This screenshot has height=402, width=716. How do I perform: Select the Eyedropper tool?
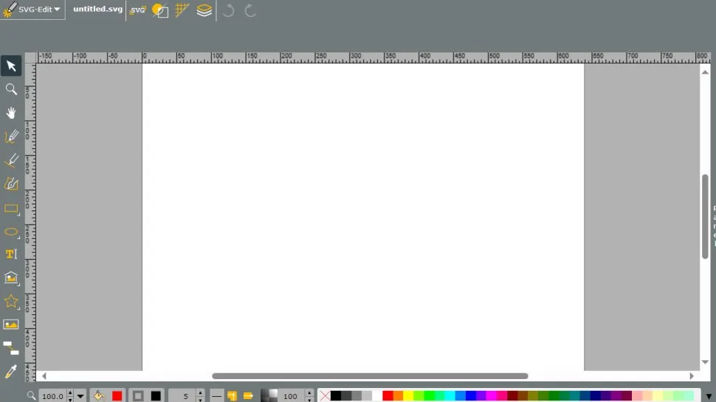pyautogui.click(x=11, y=372)
